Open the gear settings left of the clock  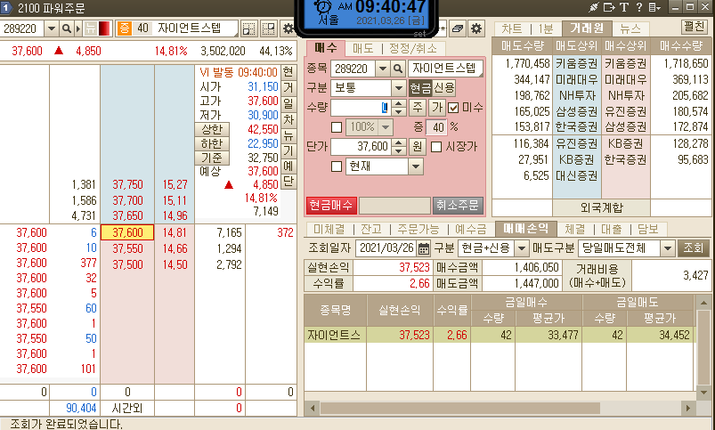tap(288, 28)
